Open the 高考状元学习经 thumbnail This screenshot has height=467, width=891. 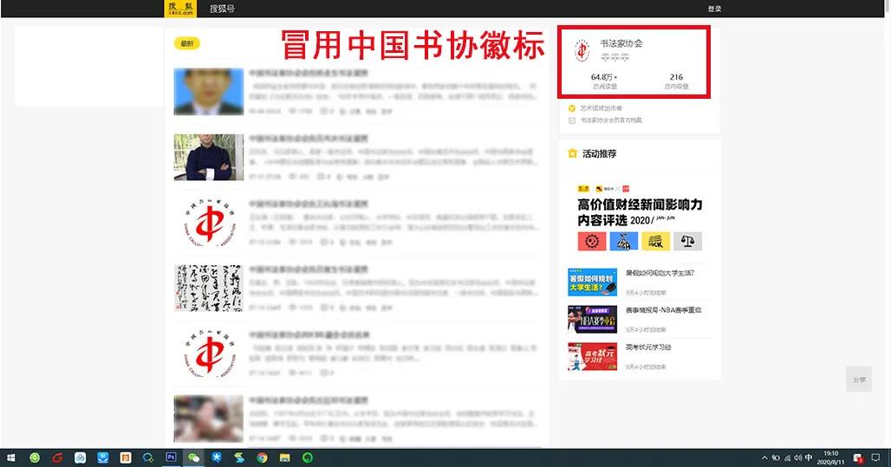[592, 356]
